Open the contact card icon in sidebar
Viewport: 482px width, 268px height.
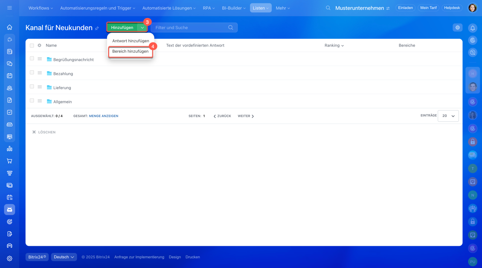[9, 185]
